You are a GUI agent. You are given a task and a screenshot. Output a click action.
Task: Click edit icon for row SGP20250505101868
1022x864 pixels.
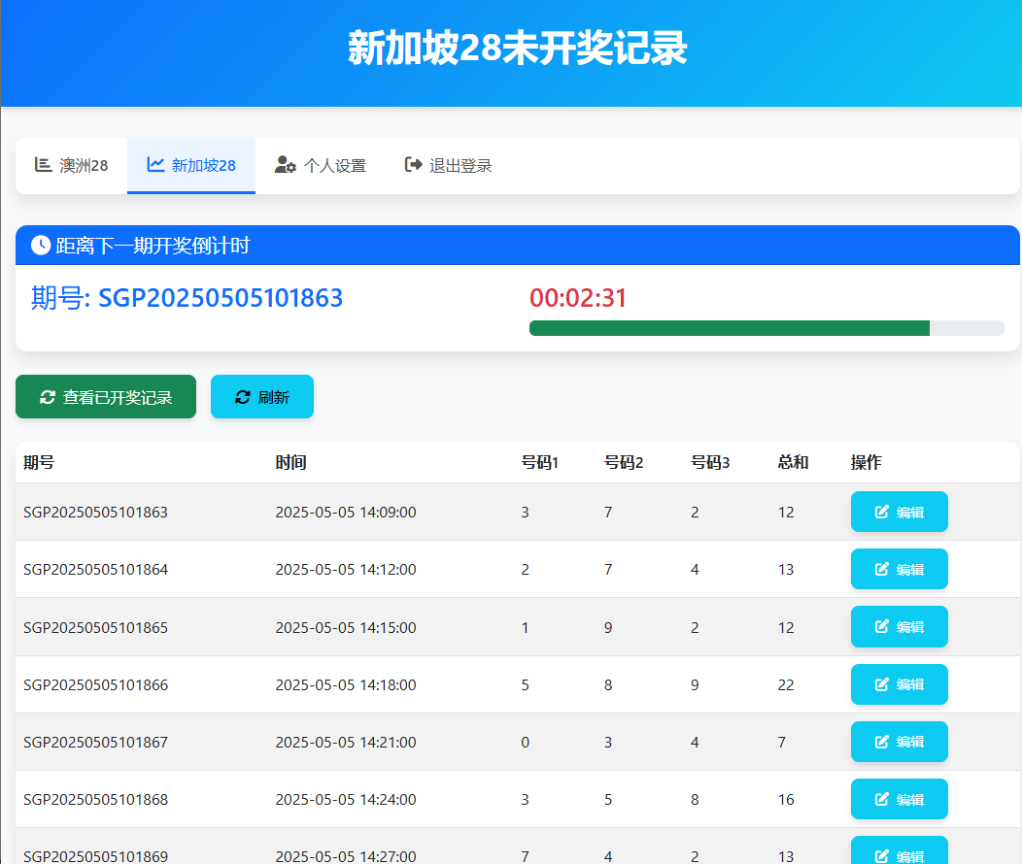(882, 799)
